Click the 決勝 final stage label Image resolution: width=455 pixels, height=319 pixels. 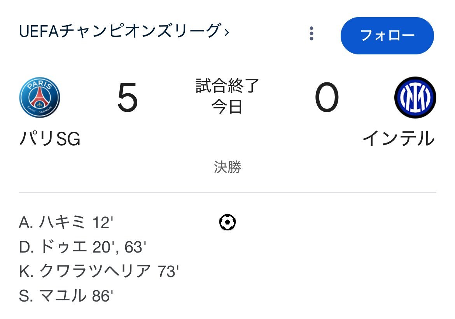(227, 167)
